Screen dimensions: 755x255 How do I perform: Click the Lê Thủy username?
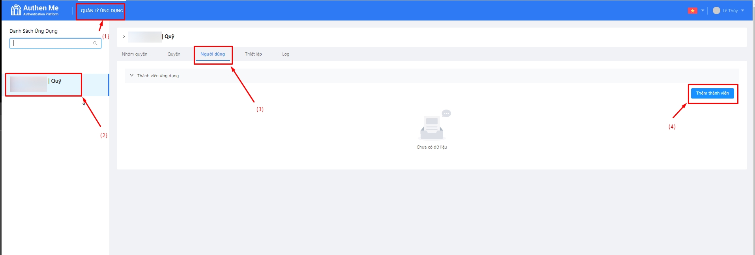point(730,11)
